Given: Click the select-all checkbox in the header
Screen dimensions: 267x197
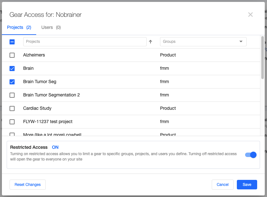Looking at the screenshot, I should (x=12, y=42).
